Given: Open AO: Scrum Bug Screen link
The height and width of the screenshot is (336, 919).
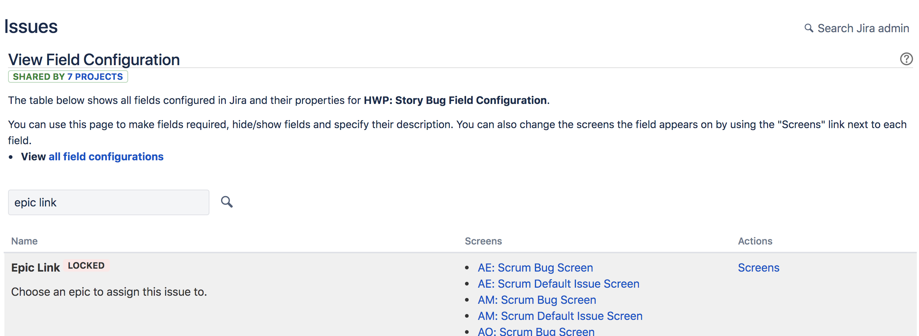Looking at the screenshot, I should 536,331.
